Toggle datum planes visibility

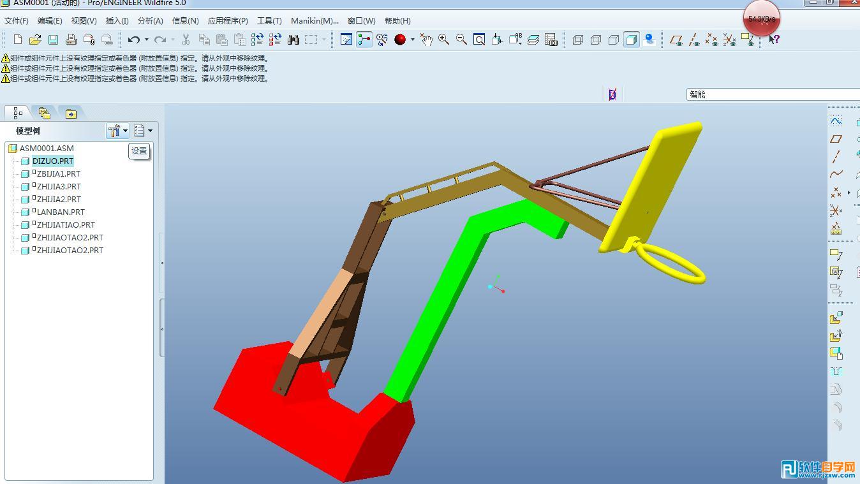coord(676,40)
